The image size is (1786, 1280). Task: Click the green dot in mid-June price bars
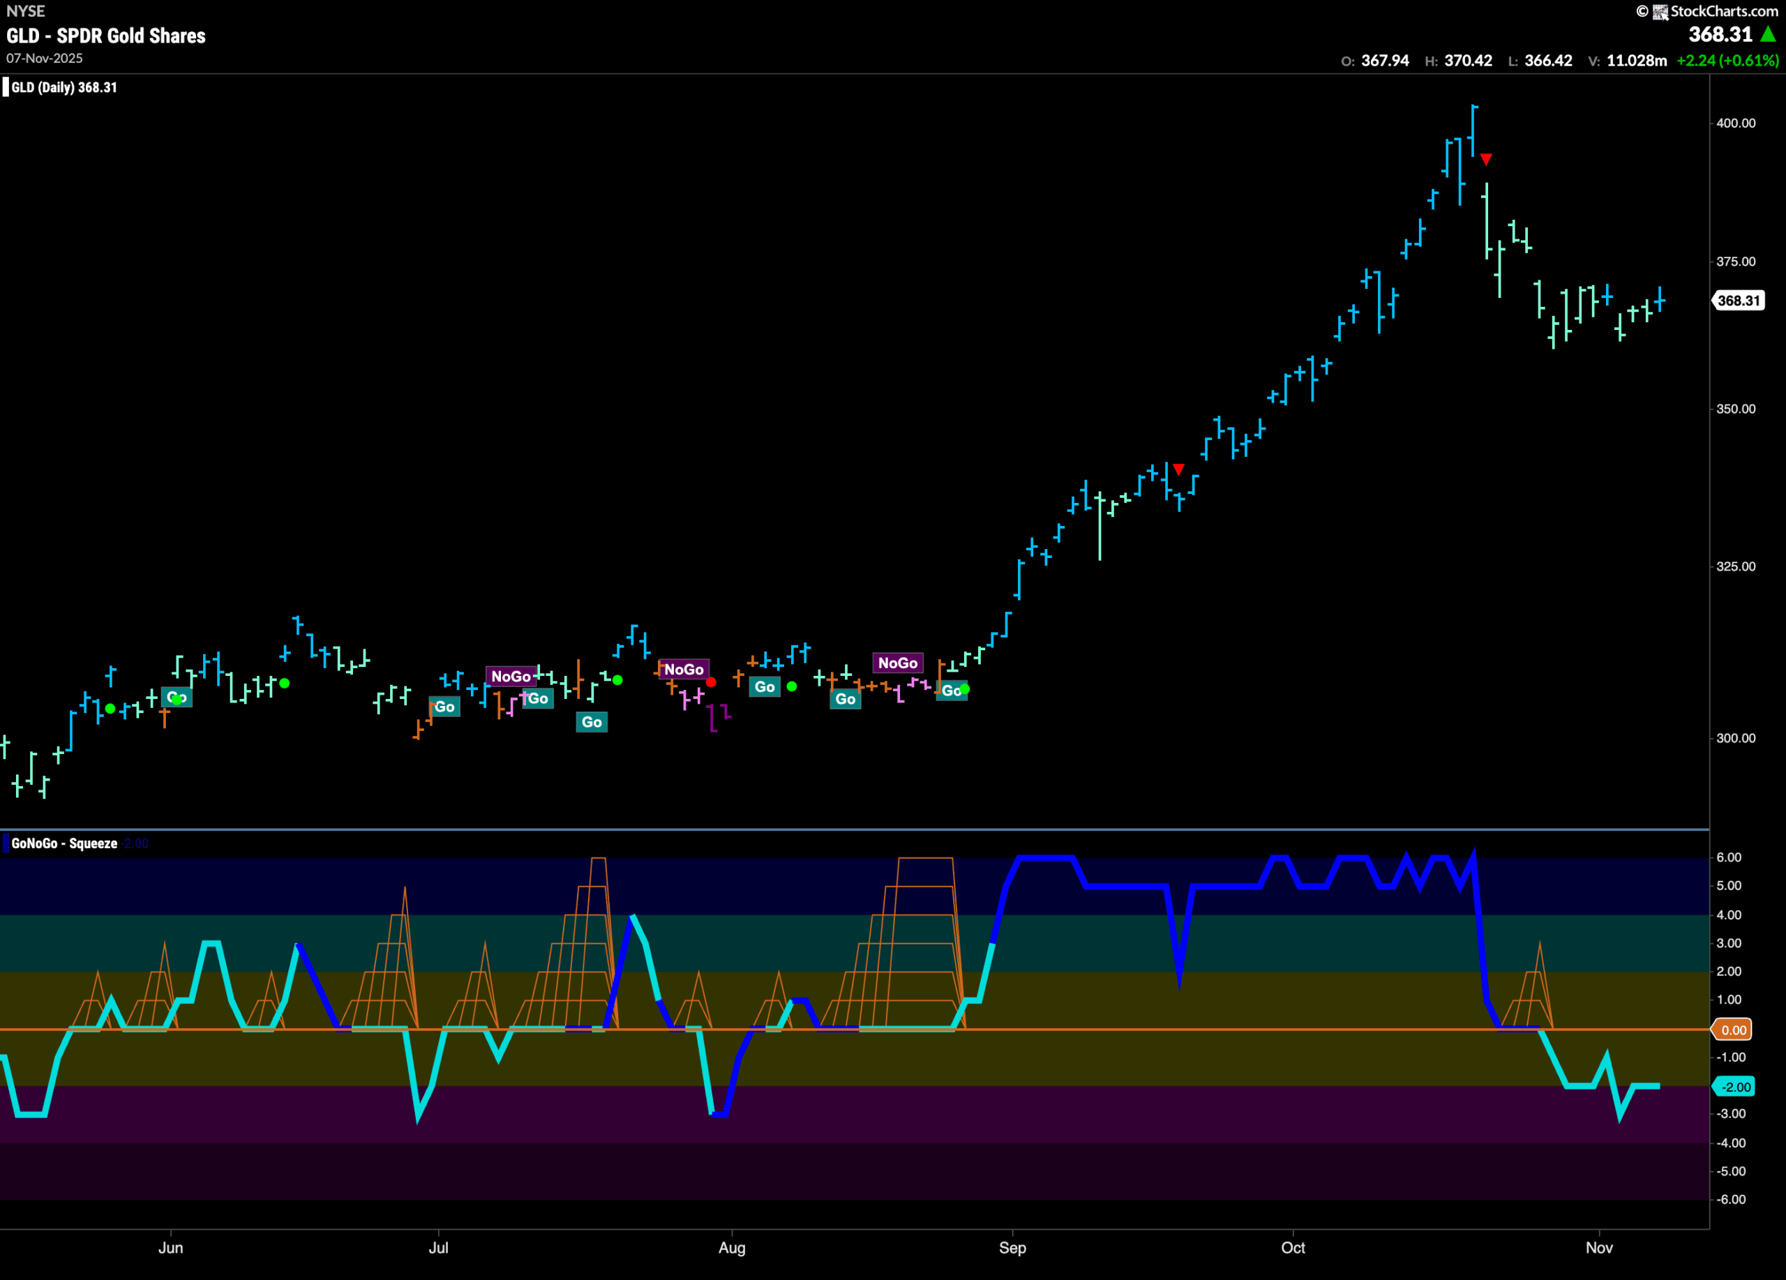point(284,684)
